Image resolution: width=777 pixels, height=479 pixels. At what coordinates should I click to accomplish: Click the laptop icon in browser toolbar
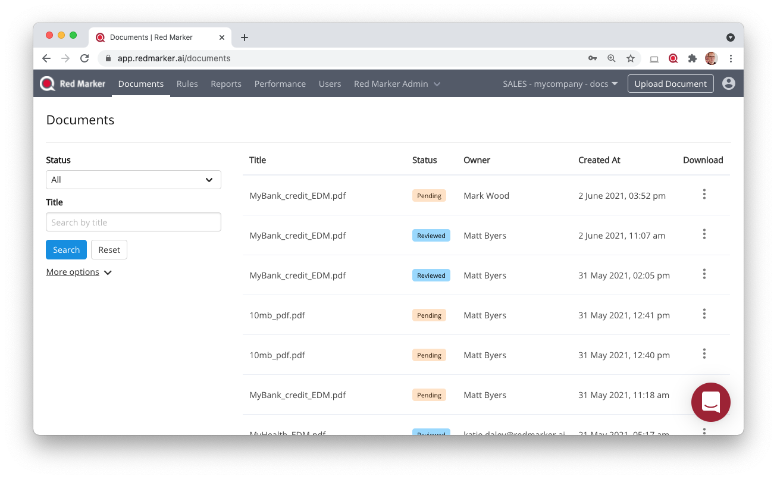(x=654, y=58)
